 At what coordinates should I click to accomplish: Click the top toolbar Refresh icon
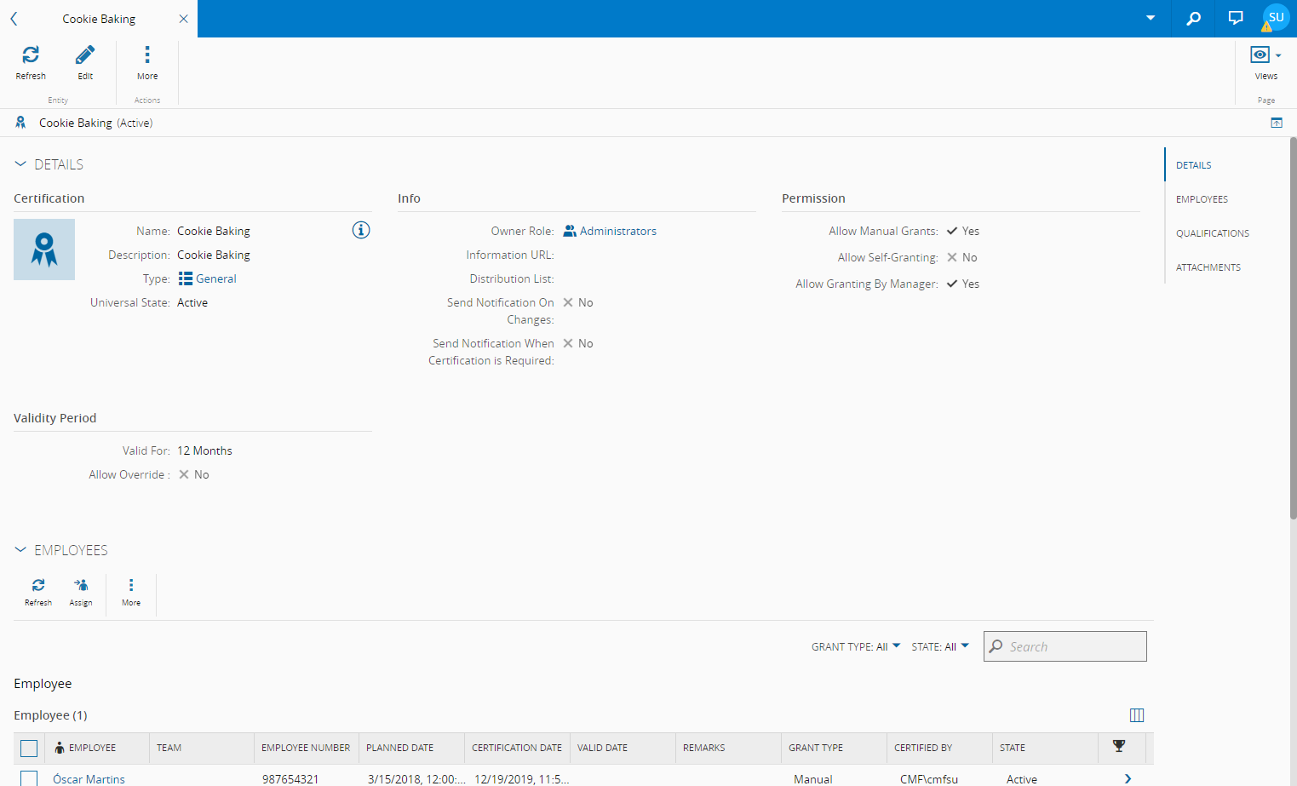click(31, 56)
